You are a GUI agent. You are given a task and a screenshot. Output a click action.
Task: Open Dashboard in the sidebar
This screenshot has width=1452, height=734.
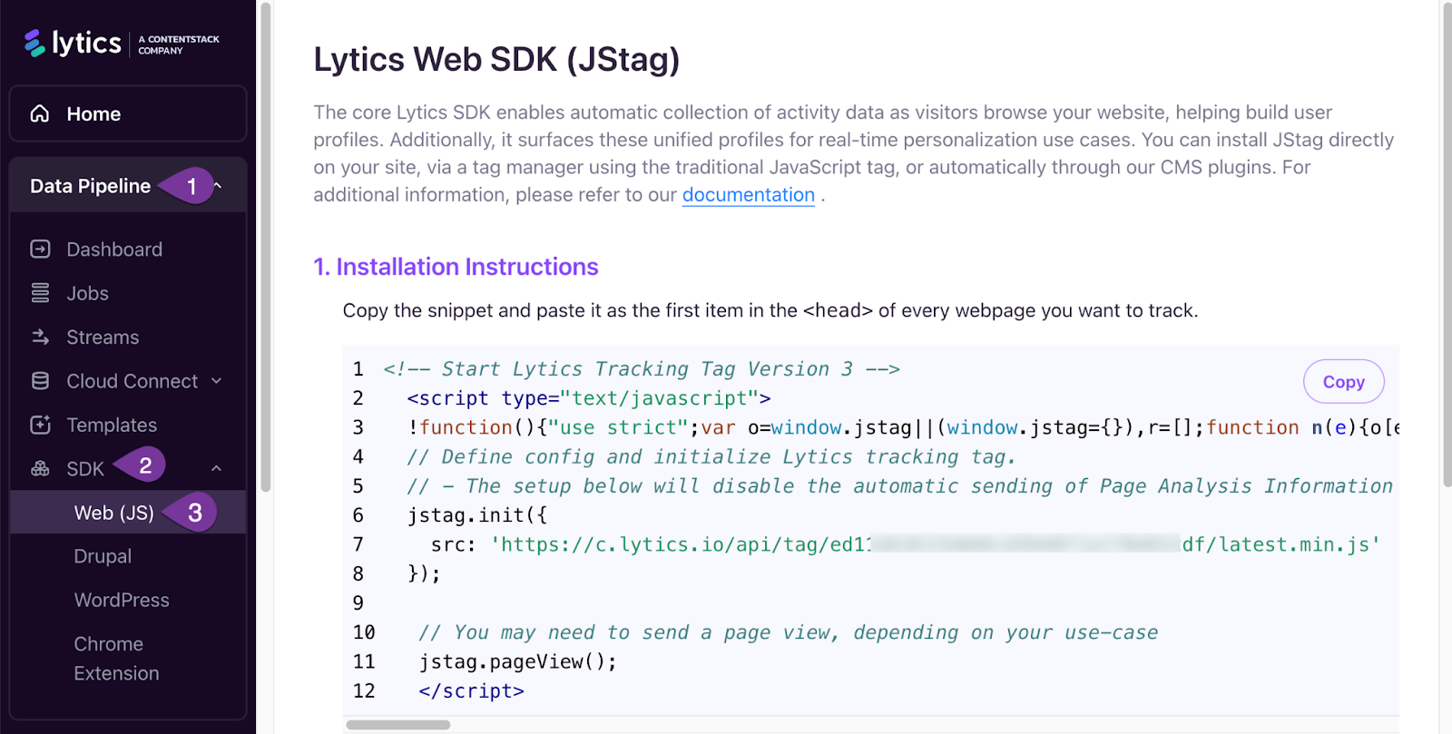(x=114, y=250)
